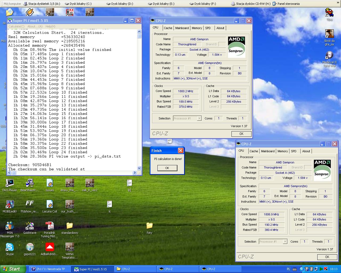Screen dimensions: 341x273
Task: Select the gspot221 desktop icon
Action: pos(30,249)
